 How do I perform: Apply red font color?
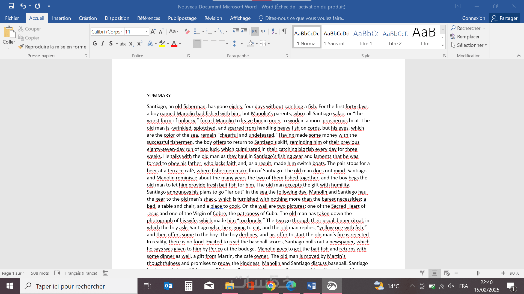point(174,44)
